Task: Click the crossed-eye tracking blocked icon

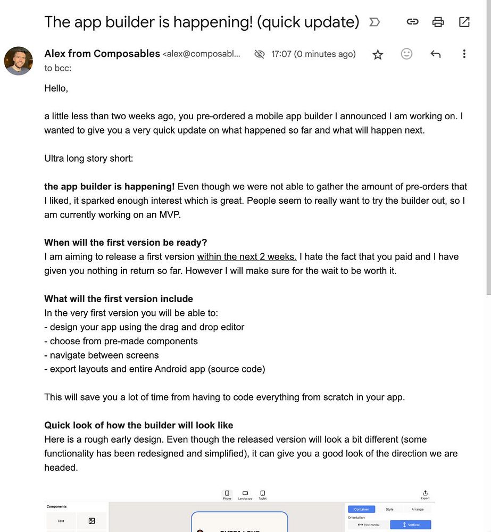Action: 259,54
